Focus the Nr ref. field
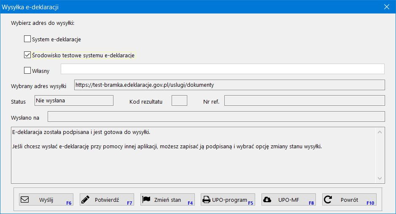This screenshot has width=396, height=214. (304, 101)
